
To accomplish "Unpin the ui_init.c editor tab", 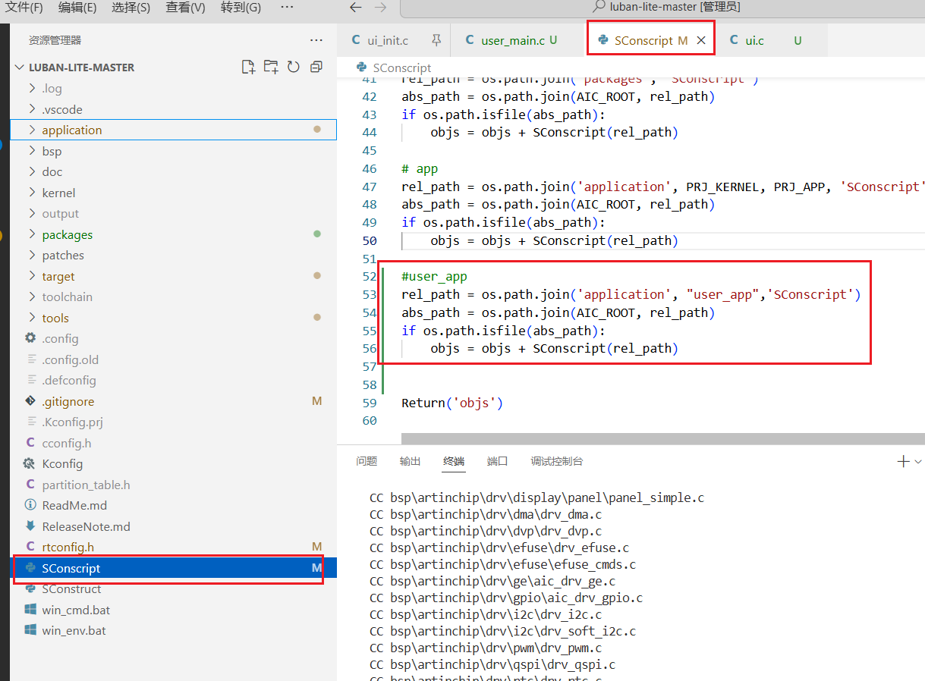I will (436, 40).
